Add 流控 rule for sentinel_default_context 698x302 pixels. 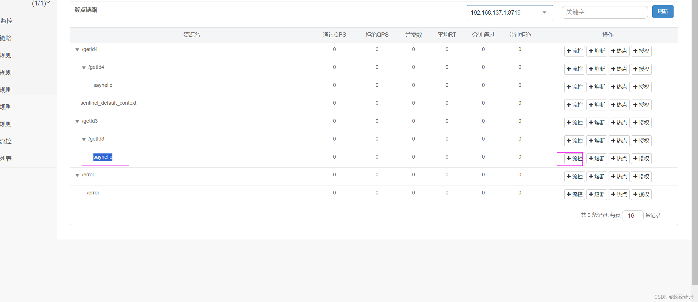574,105
